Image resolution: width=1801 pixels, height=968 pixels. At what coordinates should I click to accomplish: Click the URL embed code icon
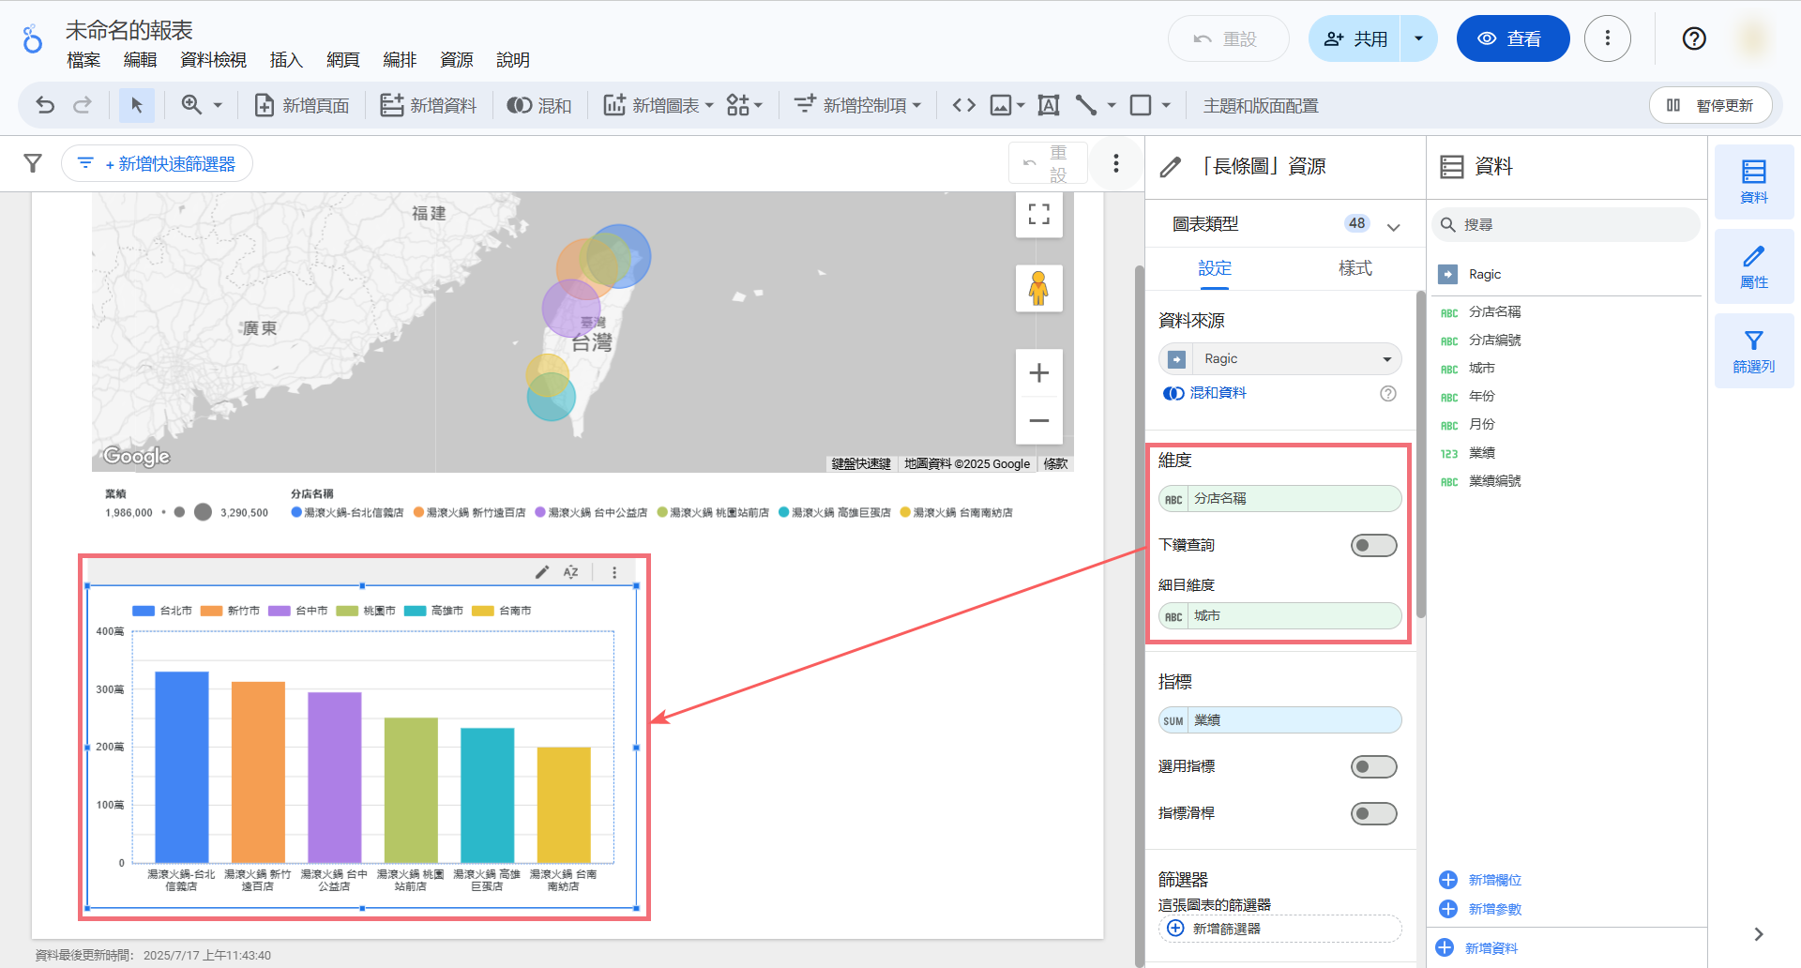[964, 105]
